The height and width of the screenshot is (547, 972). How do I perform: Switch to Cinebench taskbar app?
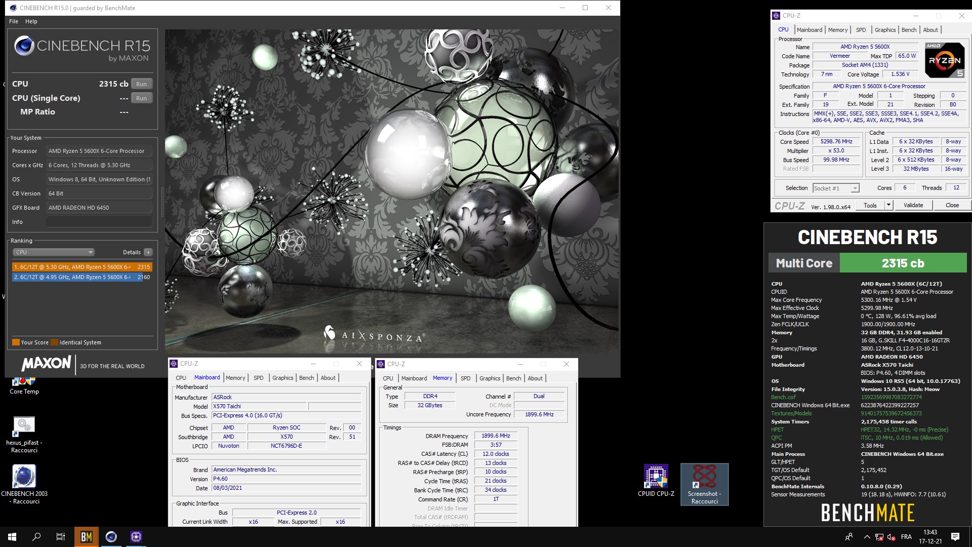pyautogui.click(x=111, y=537)
